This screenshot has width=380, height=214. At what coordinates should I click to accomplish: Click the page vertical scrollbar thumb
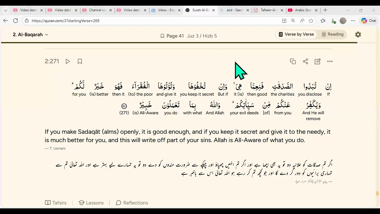[x=377, y=193]
